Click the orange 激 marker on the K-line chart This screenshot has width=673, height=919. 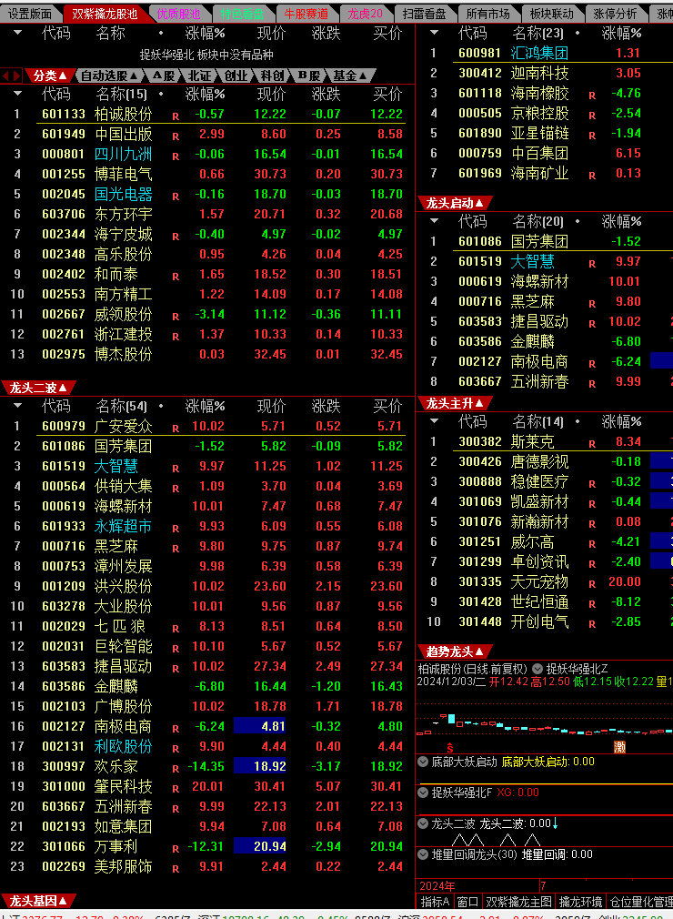coord(619,746)
